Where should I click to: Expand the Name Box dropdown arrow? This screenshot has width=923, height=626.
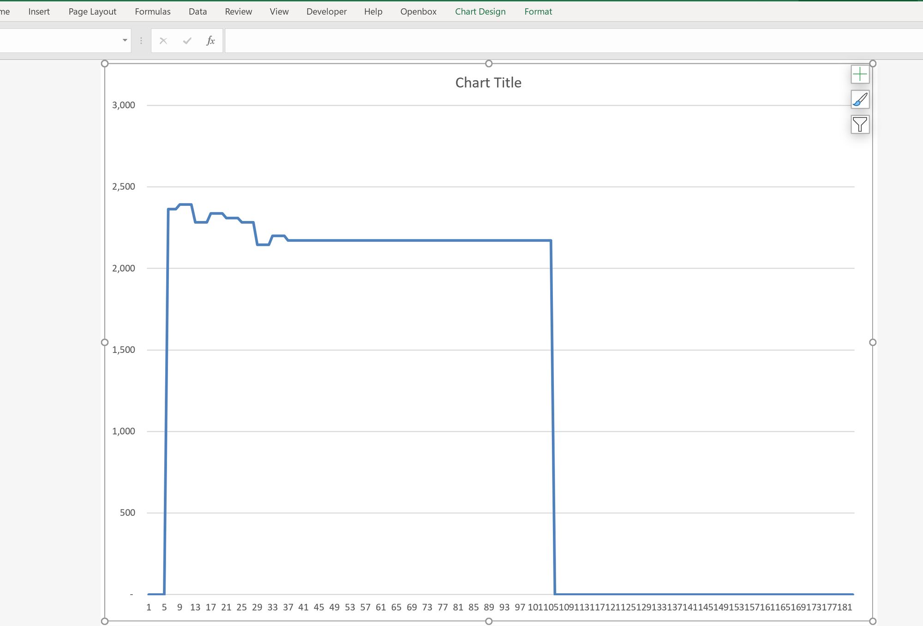(x=125, y=41)
